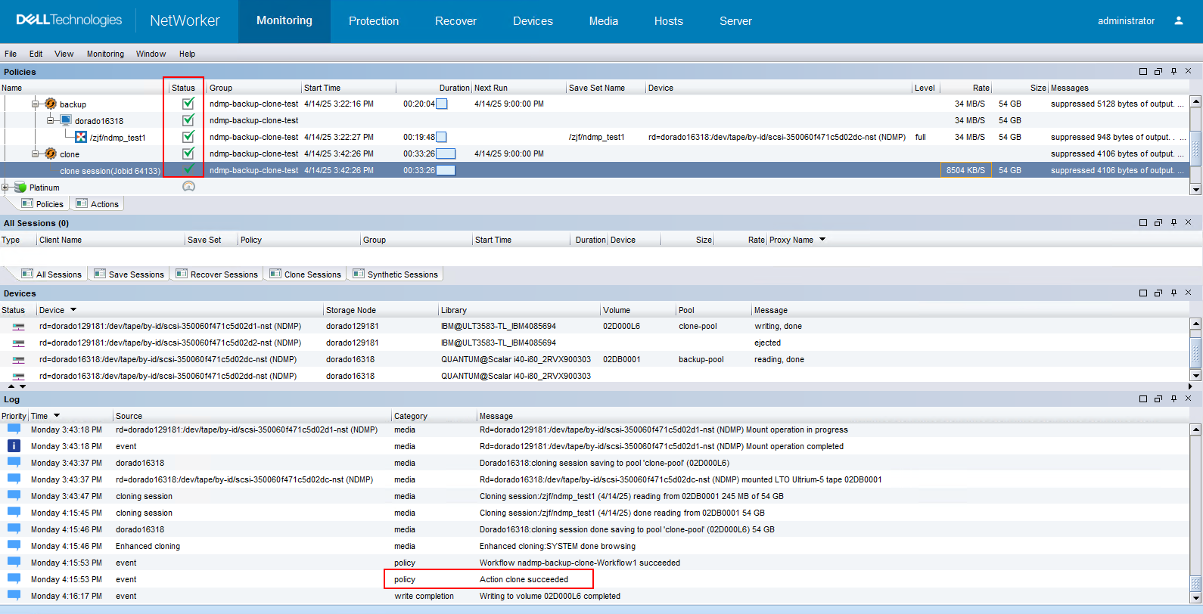This screenshot has height=614, width=1203.
Task: Pin the Policies panel
Action: 1173,71
